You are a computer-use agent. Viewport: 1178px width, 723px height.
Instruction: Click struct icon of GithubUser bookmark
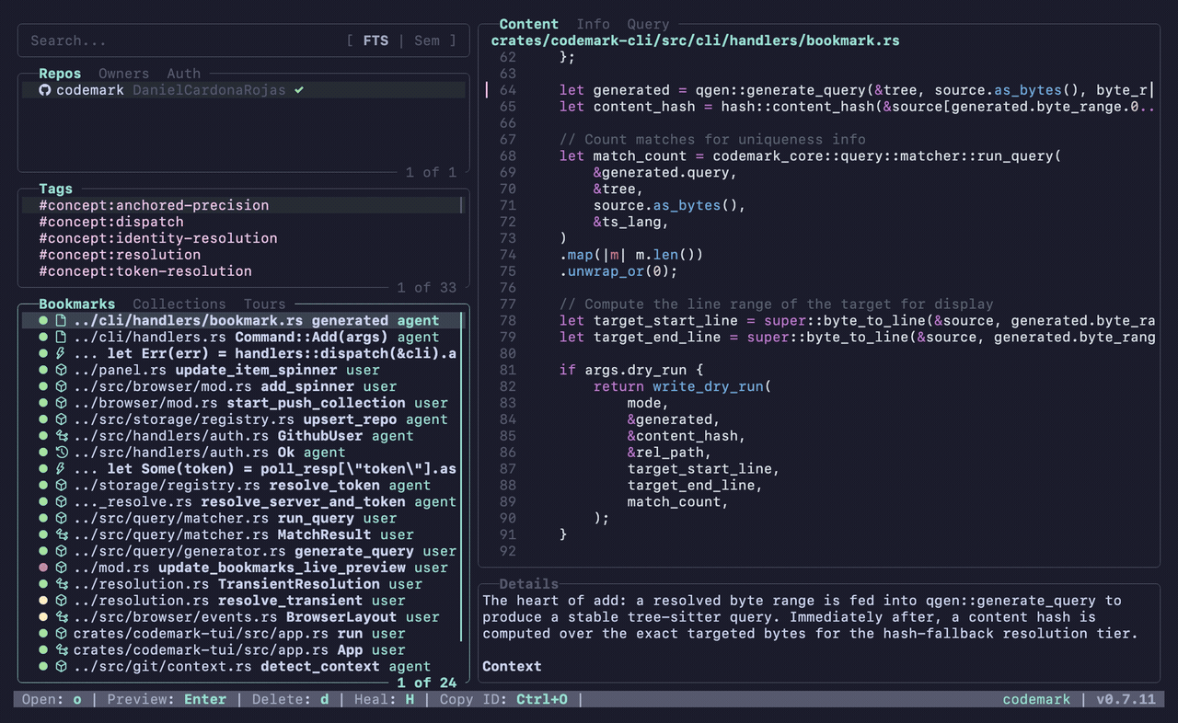pos(61,436)
